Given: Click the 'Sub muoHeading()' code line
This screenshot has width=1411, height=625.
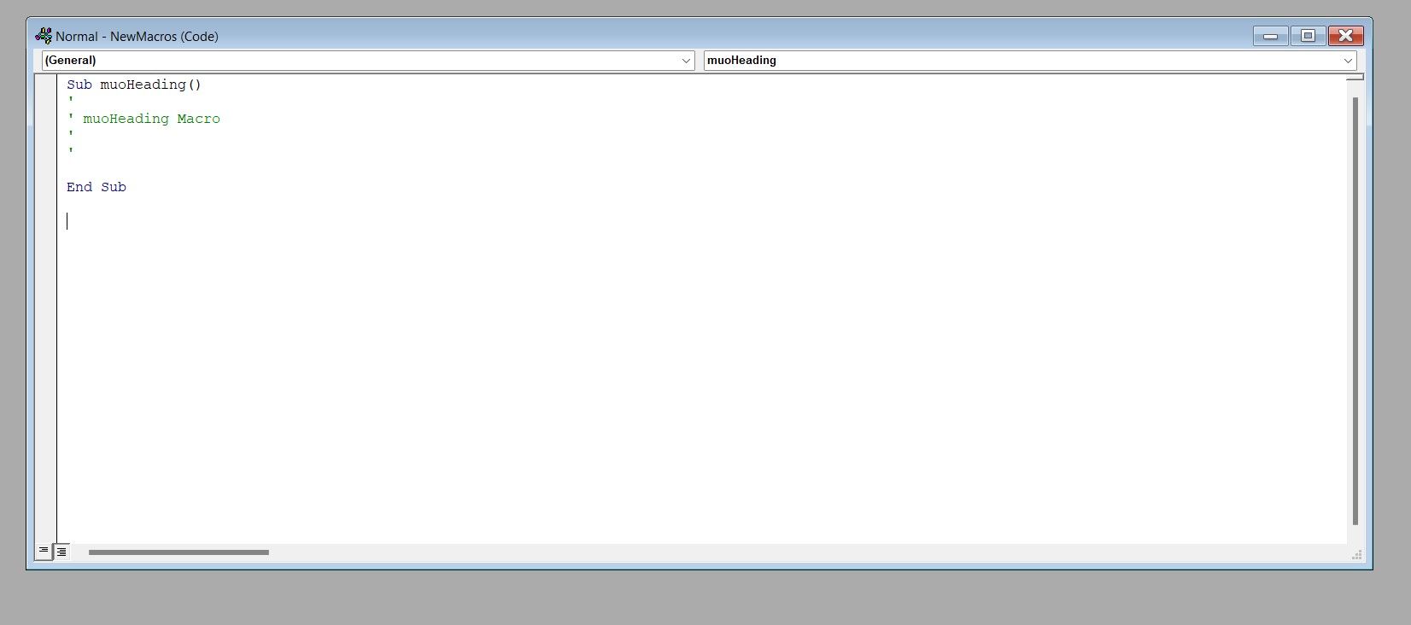Looking at the screenshot, I should (x=134, y=85).
